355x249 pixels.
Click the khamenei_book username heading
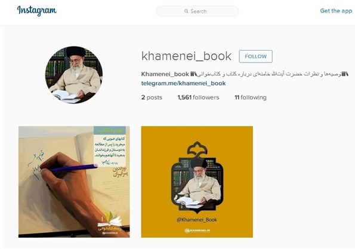pos(186,56)
